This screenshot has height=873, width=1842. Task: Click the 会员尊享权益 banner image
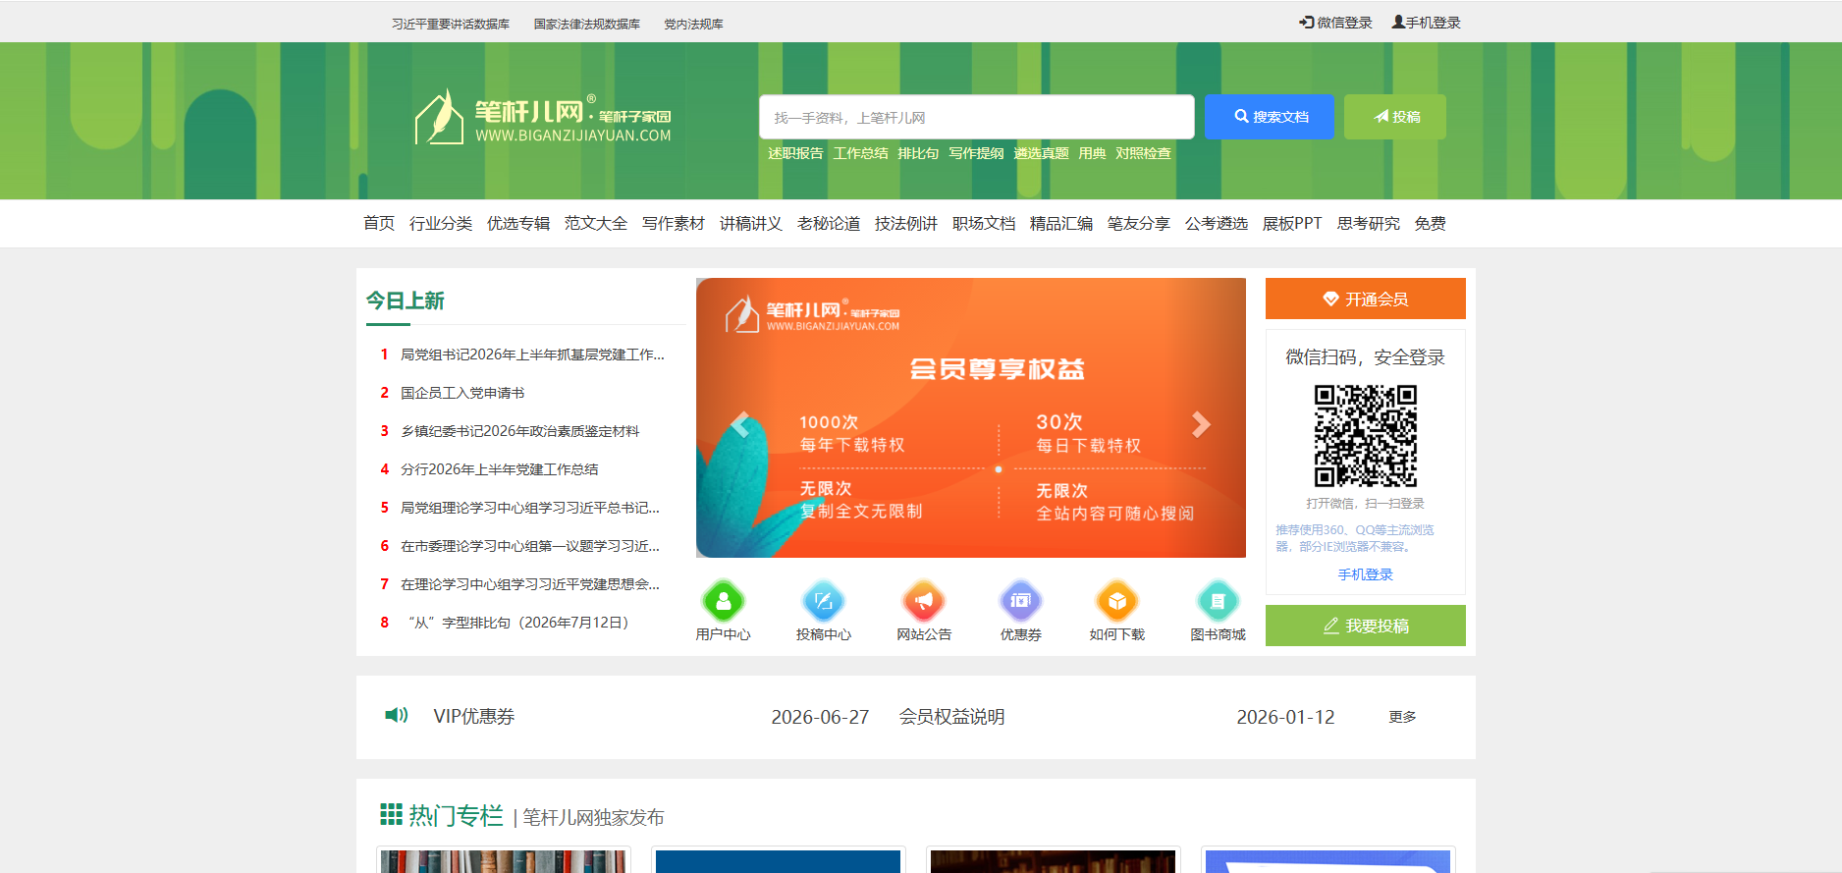[971, 417]
